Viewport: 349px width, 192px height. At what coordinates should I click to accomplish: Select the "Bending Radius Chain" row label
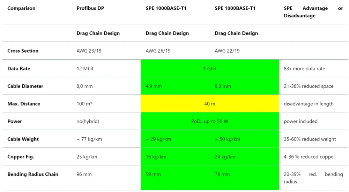(33, 174)
